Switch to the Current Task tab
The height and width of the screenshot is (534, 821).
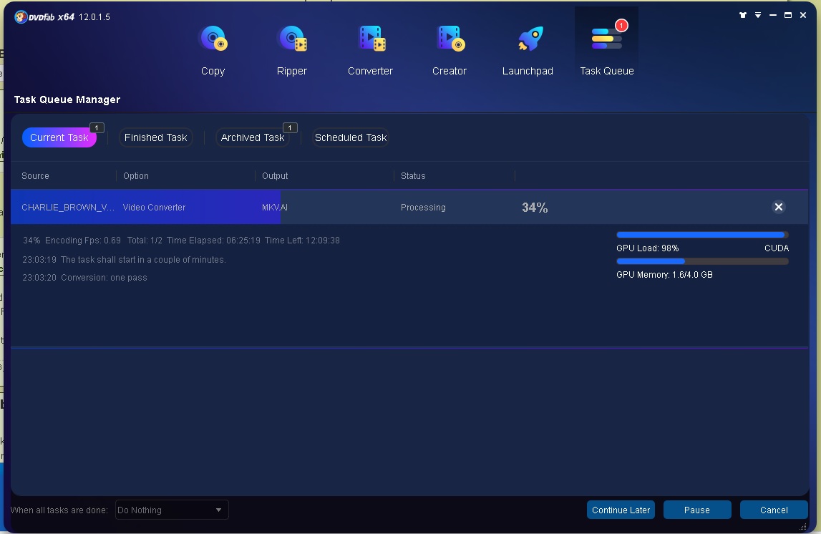click(x=59, y=137)
